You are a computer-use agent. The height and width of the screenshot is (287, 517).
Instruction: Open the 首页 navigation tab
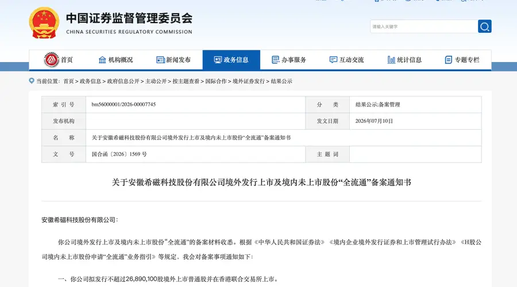pyautogui.click(x=58, y=60)
